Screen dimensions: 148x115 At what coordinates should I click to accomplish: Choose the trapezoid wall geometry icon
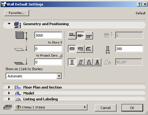[80, 49]
